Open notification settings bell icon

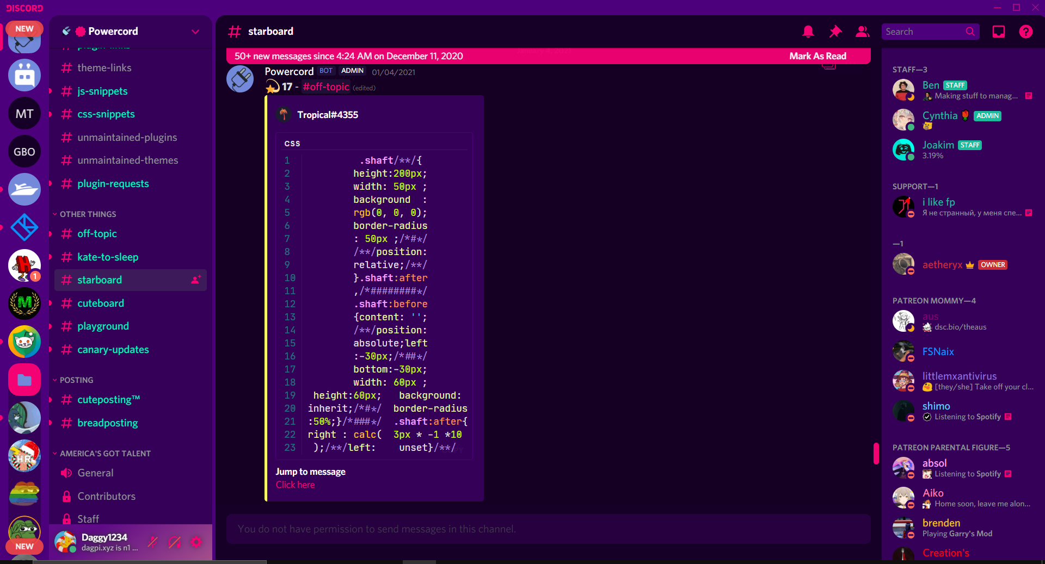pyautogui.click(x=808, y=32)
